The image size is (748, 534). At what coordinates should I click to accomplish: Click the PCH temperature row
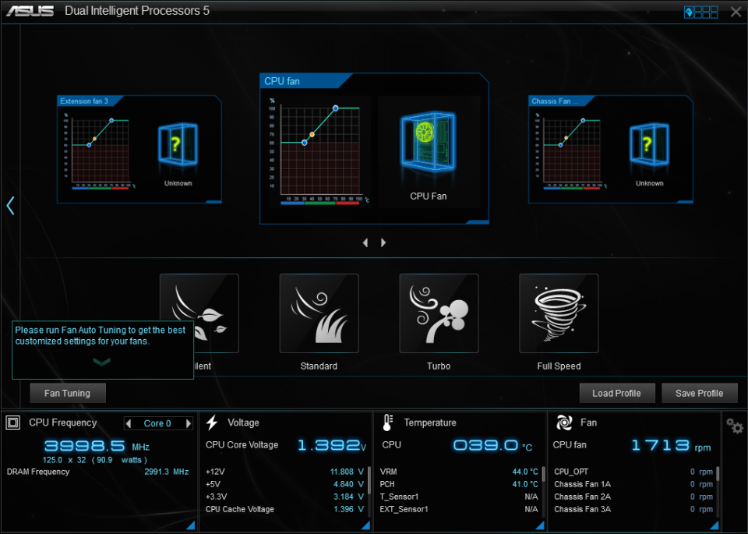(x=459, y=484)
